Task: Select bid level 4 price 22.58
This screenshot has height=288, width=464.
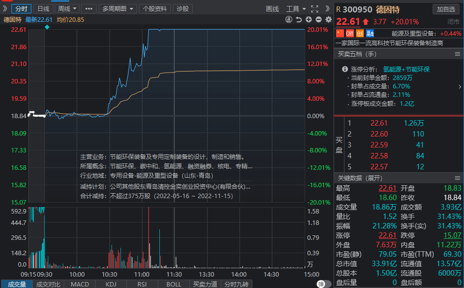Action: pyautogui.click(x=379, y=156)
